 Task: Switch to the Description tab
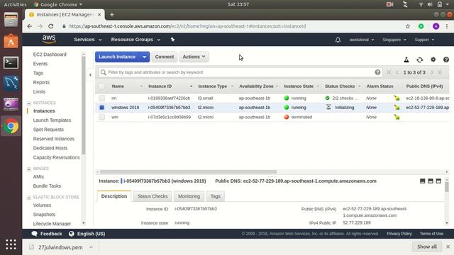click(114, 196)
